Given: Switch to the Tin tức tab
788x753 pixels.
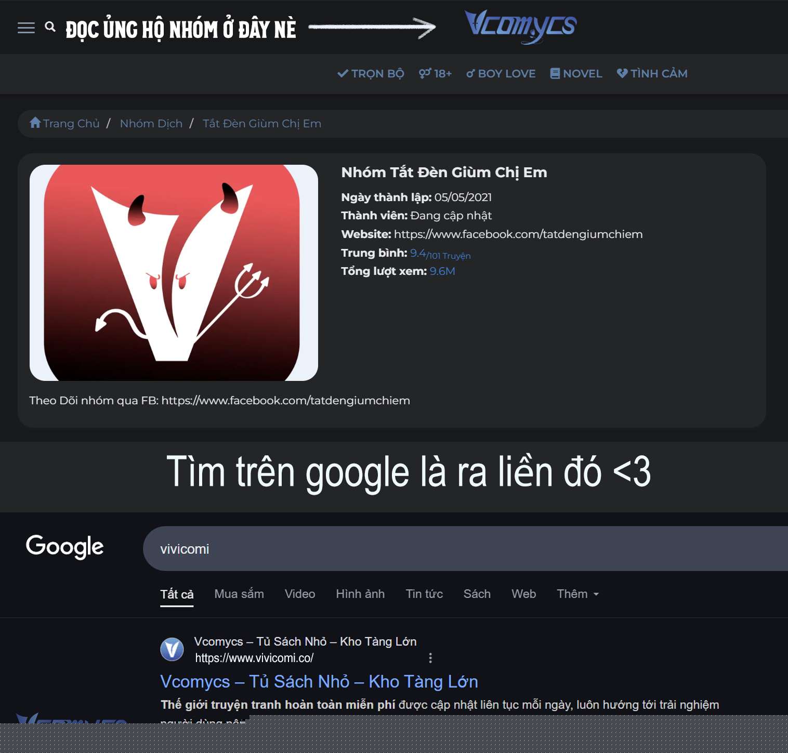Looking at the screenshot, I should [x=424, y=594].
